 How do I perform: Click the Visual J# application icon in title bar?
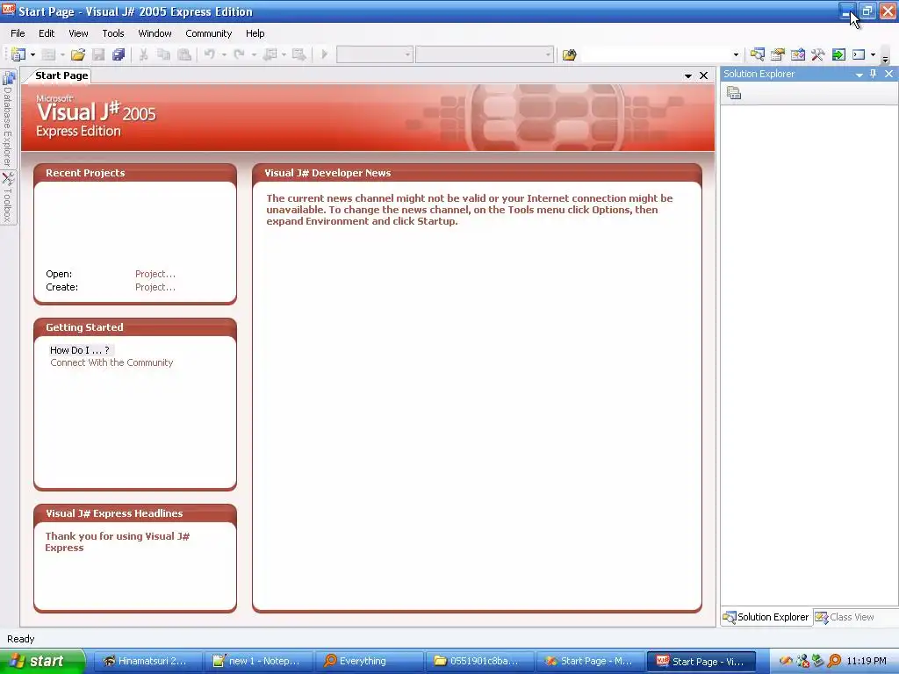[8, 11]
